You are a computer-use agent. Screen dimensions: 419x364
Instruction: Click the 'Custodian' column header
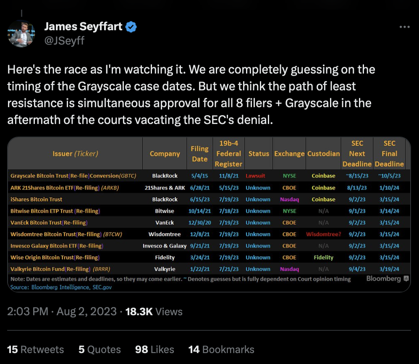(x=324, y=154)
